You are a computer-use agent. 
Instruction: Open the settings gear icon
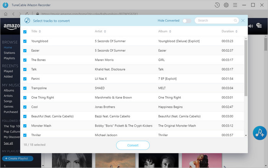[226, 5]
